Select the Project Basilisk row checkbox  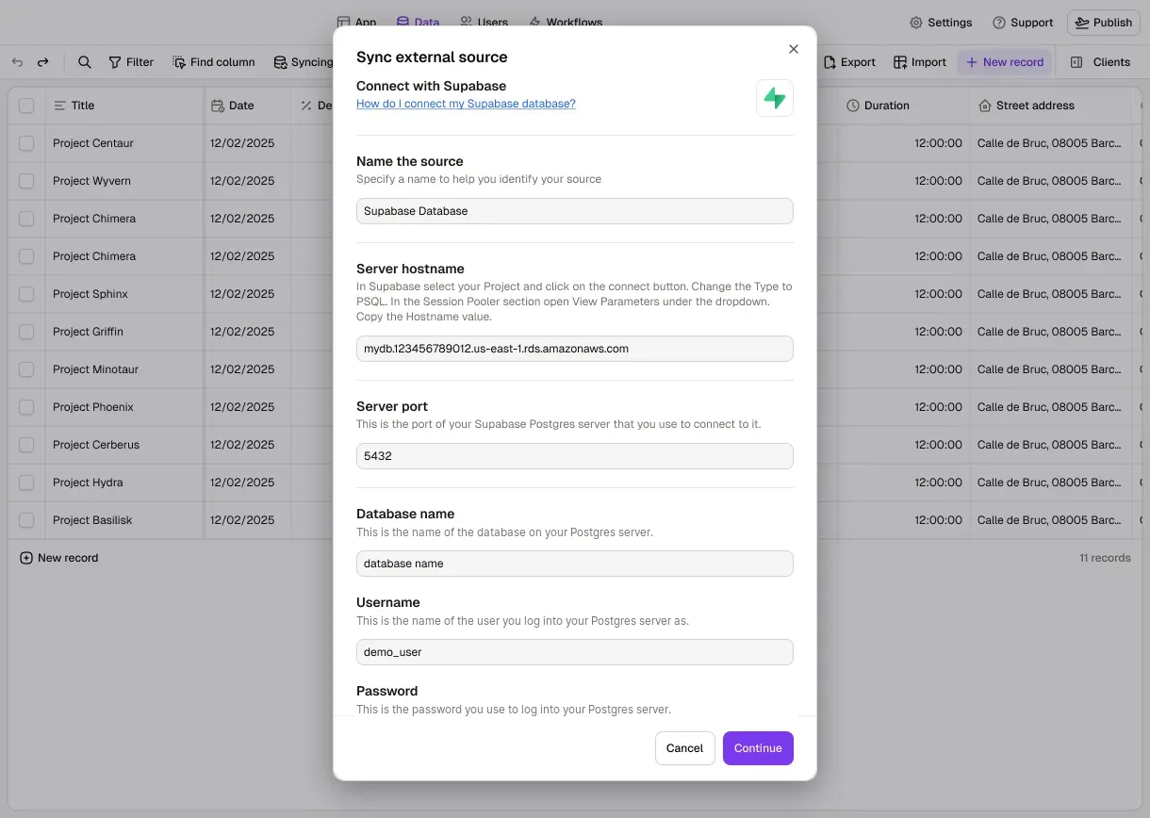point(26,520)
